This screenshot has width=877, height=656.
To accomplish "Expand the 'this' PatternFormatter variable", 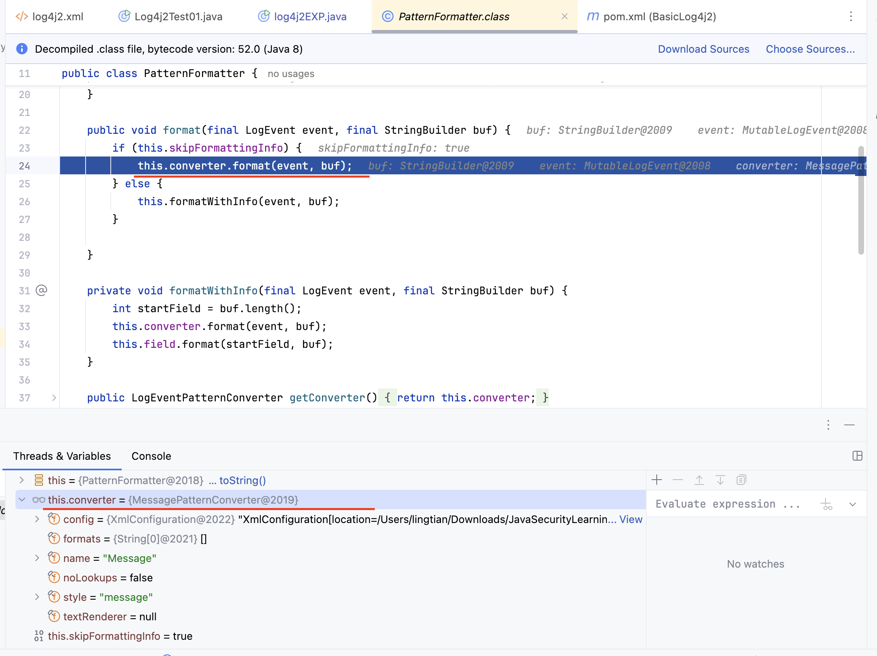I will 22,480.
